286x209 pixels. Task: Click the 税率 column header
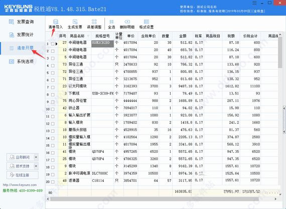(199, 36)
